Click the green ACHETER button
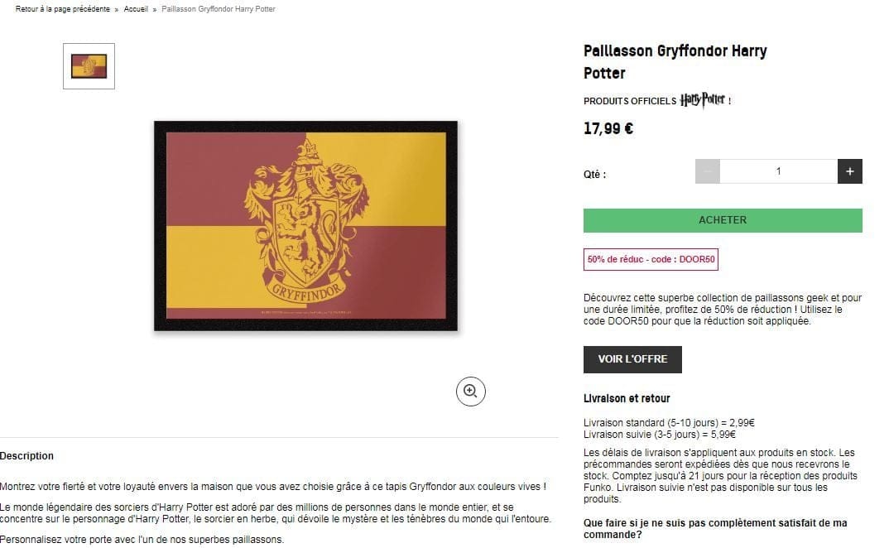The height and width of the screenshot is (548, 889). [x=723, y=220]
